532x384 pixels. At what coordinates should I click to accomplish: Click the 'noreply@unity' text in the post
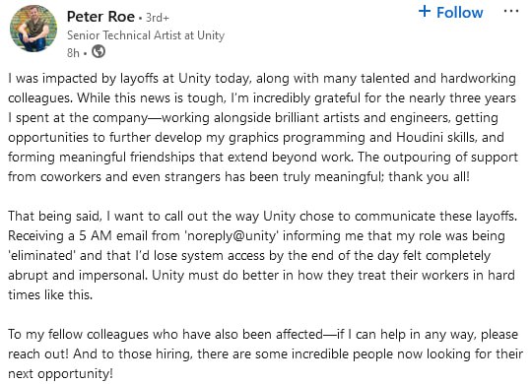(x=232, y=235)
